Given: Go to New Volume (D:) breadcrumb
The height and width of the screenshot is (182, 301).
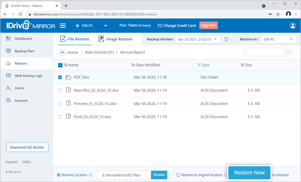Looking at the screenshot, I should tap(99, 52).
